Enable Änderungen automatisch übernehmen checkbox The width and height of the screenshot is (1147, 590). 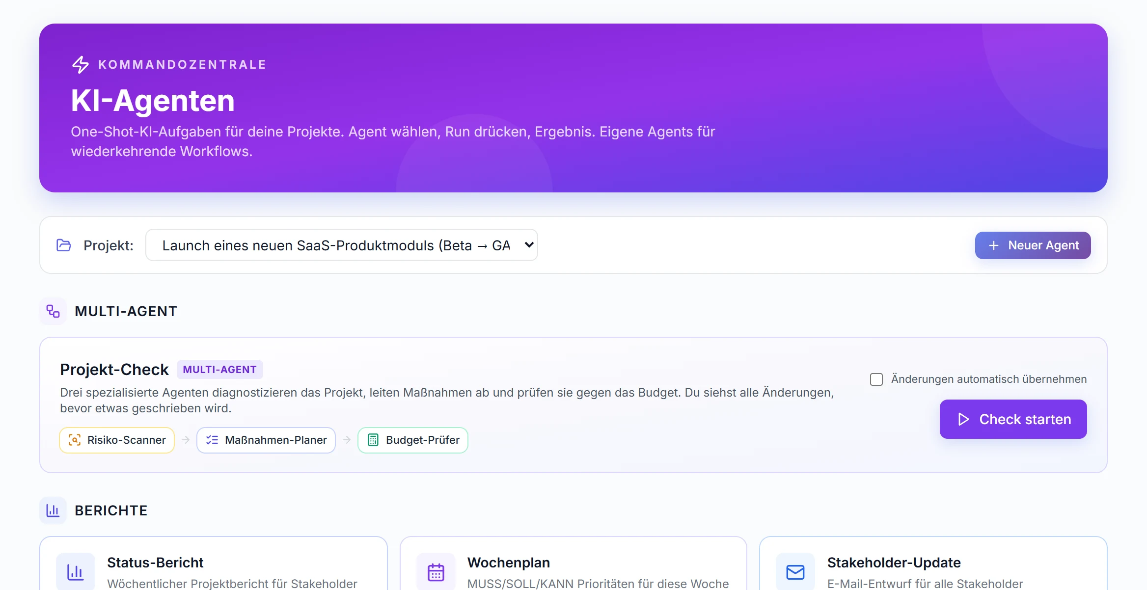point(876,379)
